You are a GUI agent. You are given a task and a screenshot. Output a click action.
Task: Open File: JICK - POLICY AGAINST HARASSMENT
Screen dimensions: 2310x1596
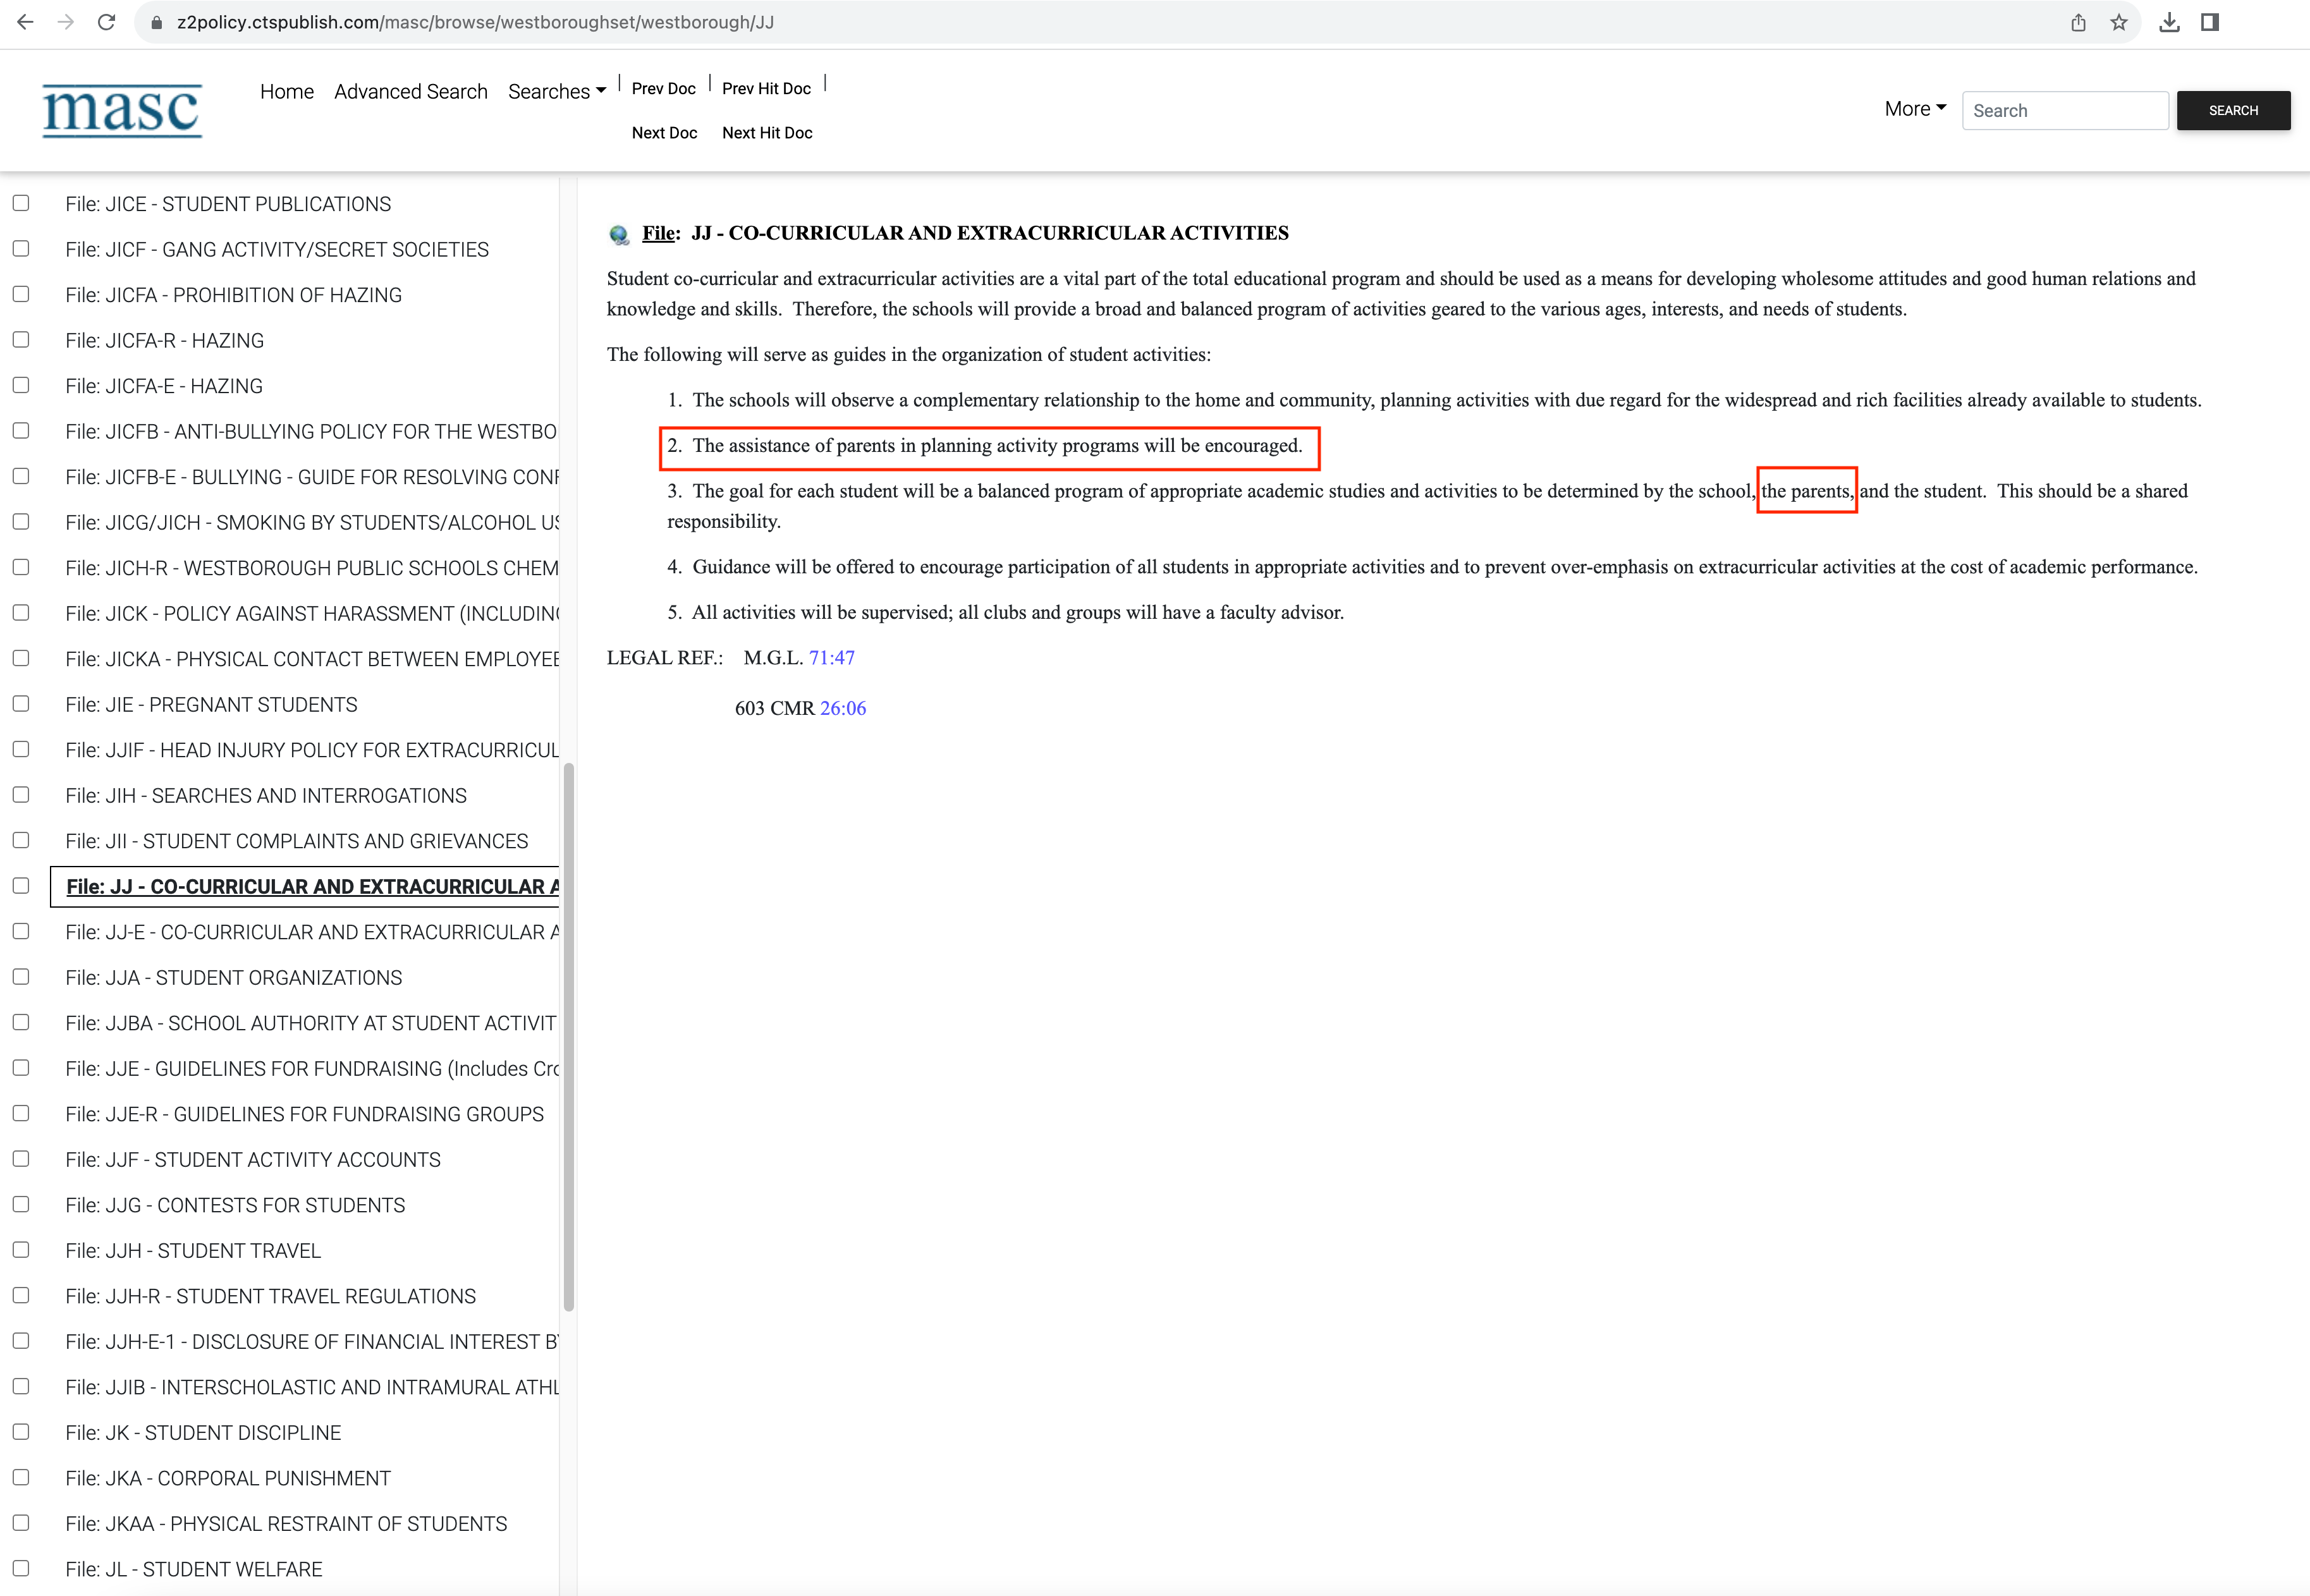[x=312, y=613]
